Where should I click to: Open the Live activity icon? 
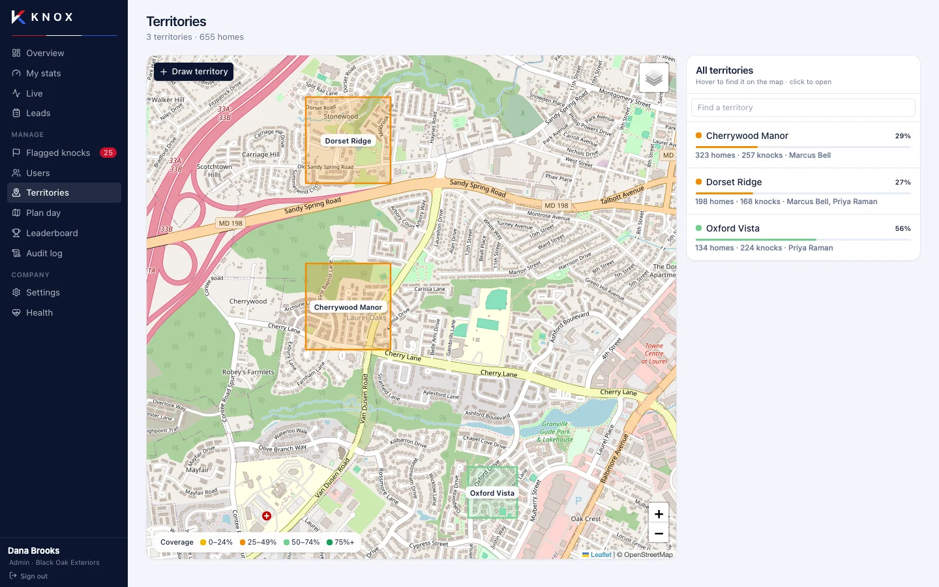[16, 93]
